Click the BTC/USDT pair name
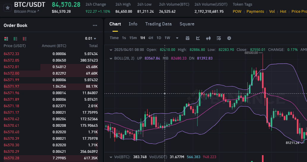This screenshot has height=162, width=307. pos(30,4)
